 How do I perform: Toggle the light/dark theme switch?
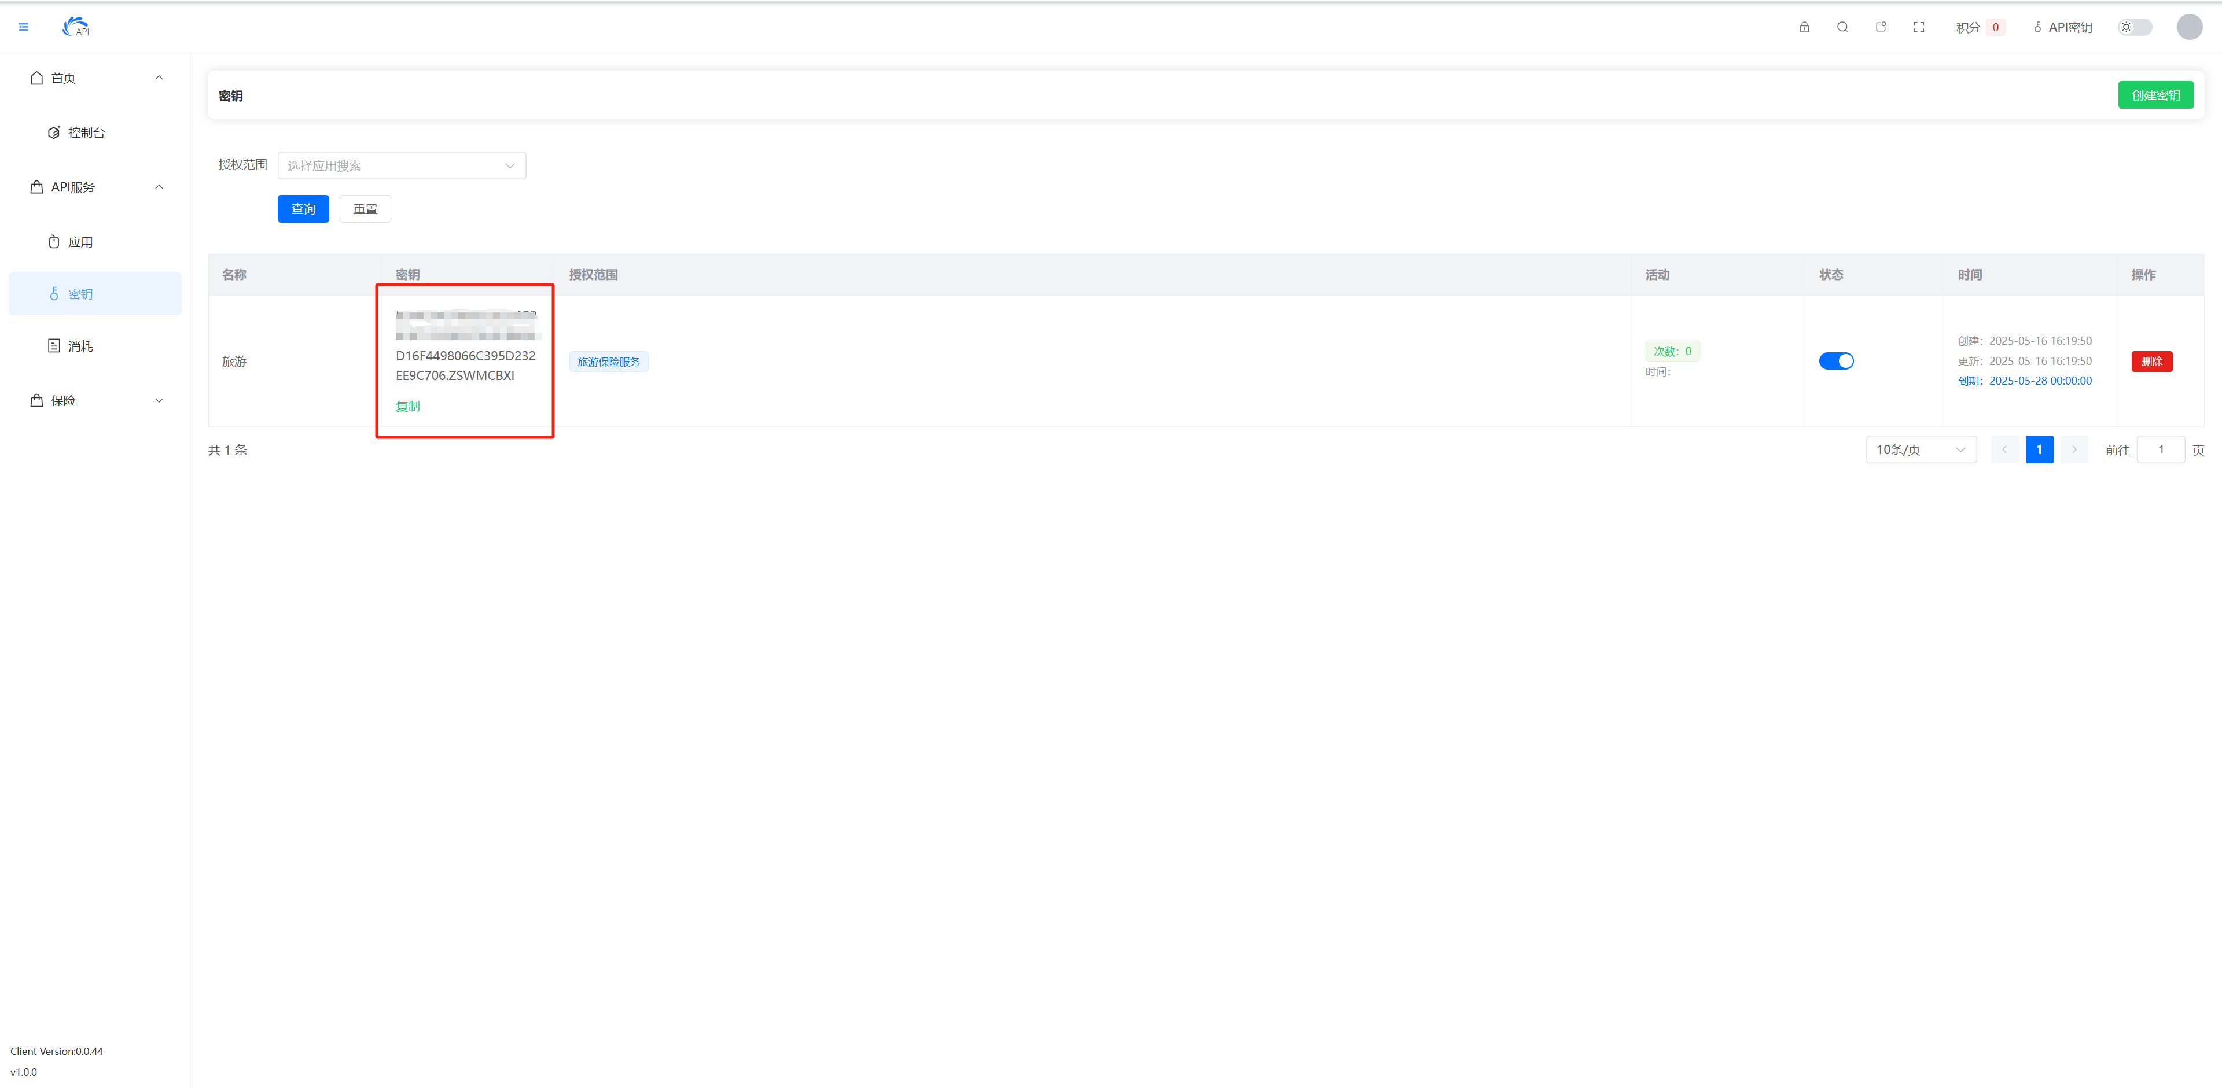[2134, 28]
